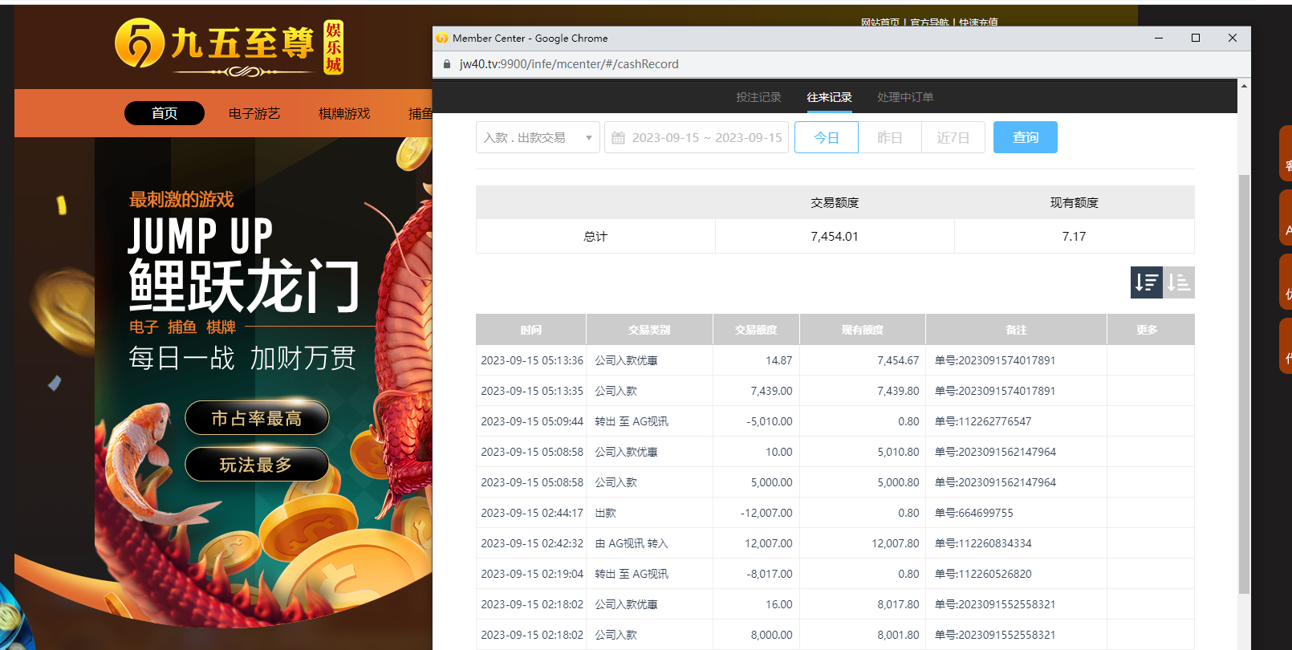Open 电子游艺 in the main navigation

pyautogui.click(x=254, y=113)
